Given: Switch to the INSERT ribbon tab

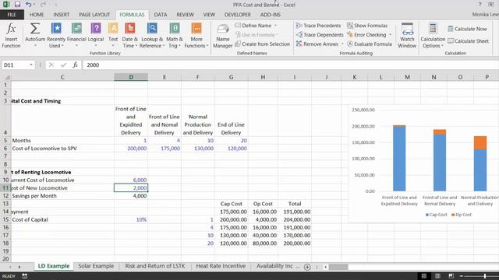Looking at the screenshot, I should [62, 15].
